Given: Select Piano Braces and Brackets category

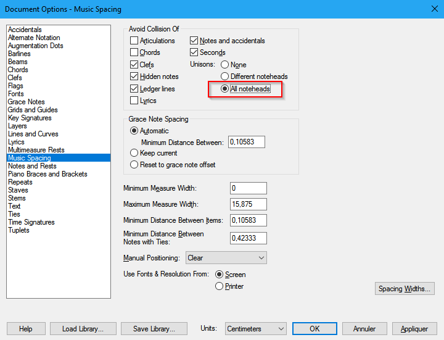Looking at the screenshot, I should click(x=47, y=174).
